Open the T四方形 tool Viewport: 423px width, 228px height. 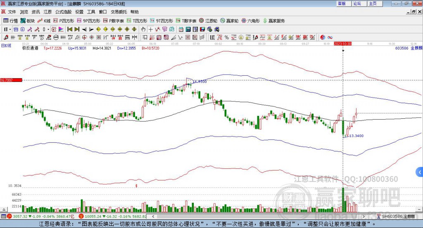pos(137,21)
